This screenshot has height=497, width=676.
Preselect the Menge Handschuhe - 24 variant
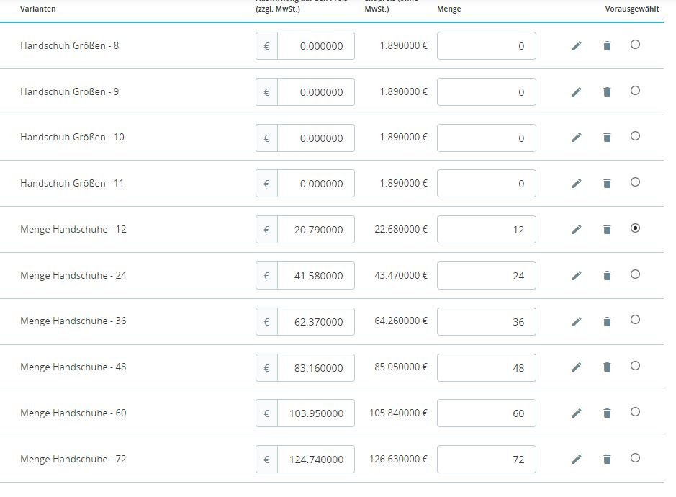[635, 274]
